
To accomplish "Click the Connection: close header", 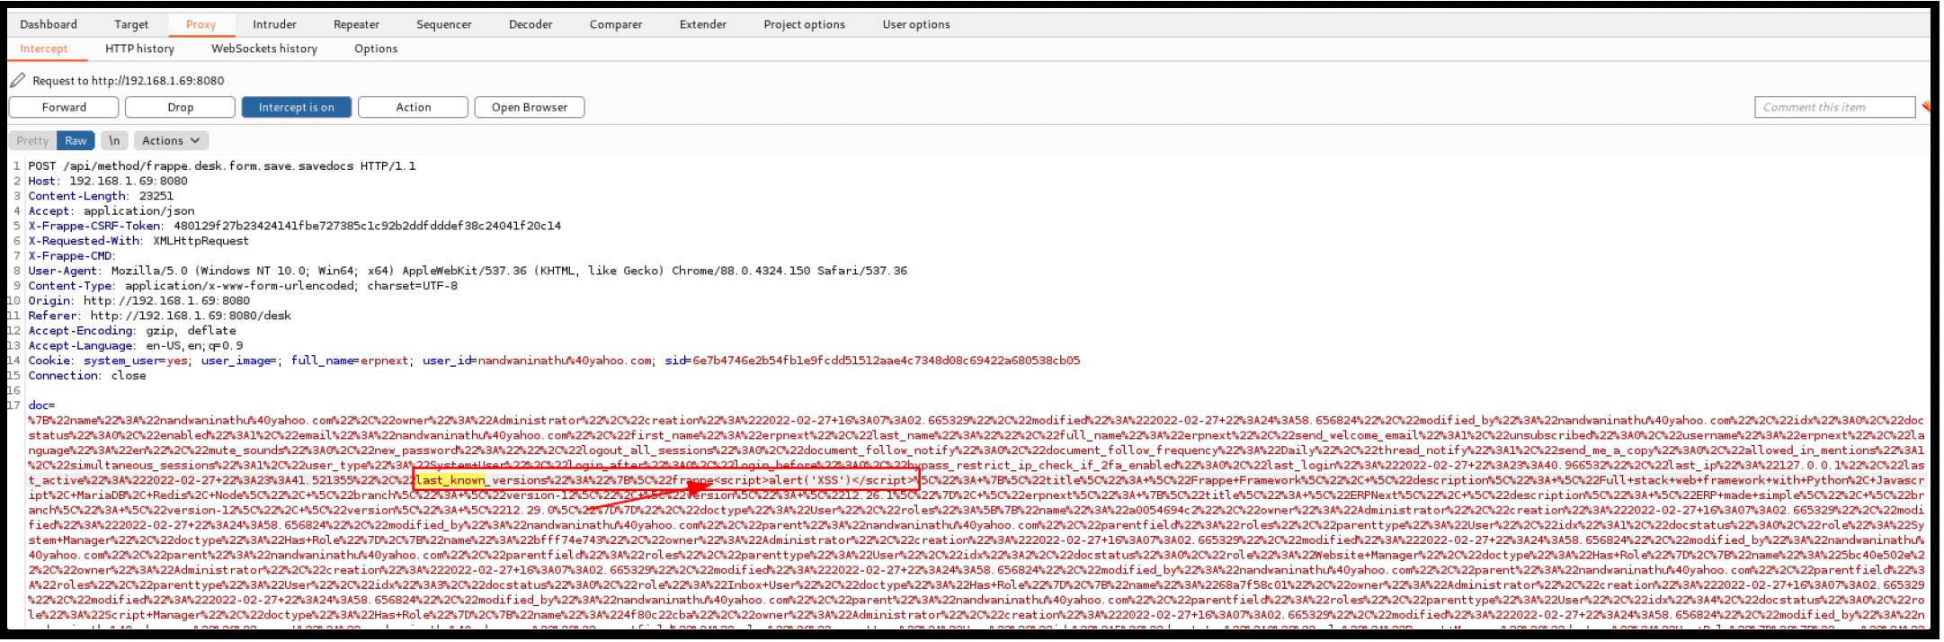I will 87,376.
